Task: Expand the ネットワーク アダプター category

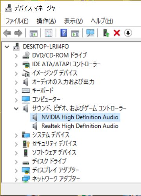Action: click(x=16, y=180)
